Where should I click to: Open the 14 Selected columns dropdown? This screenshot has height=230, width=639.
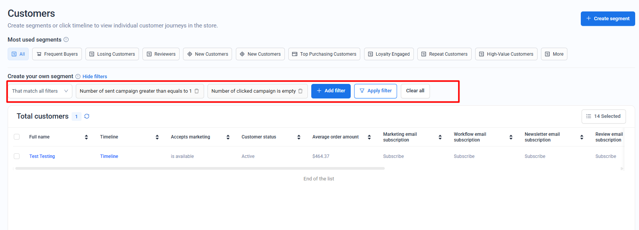(603, 116)
